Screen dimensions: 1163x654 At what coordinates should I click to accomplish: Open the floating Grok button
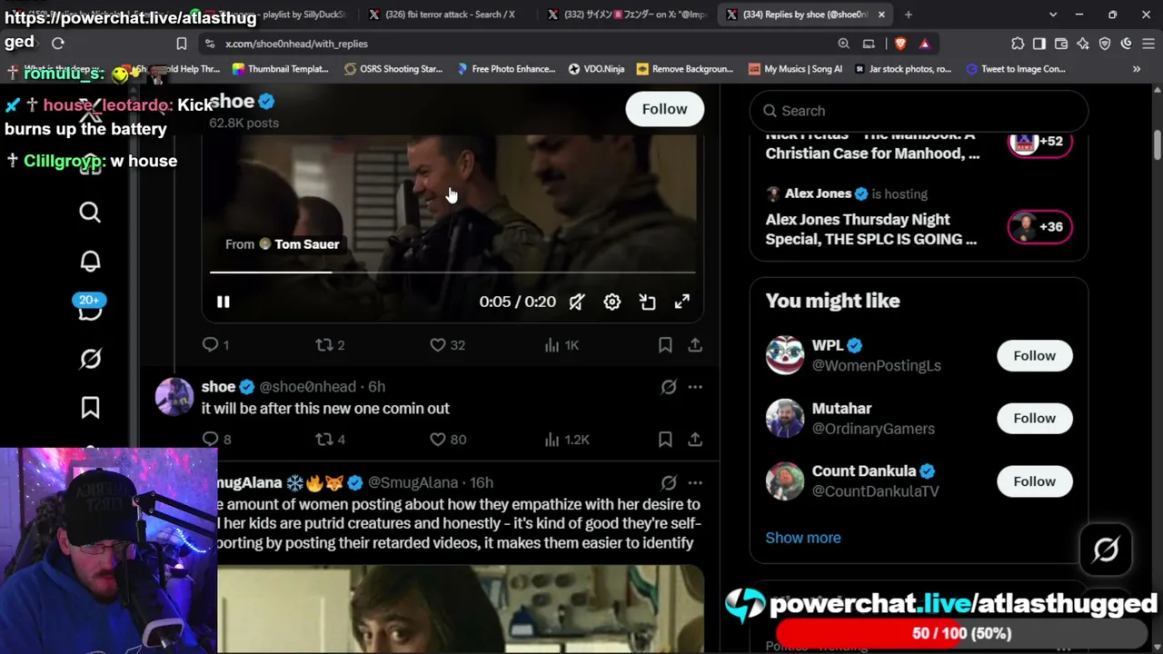(x=1106, y=550)
